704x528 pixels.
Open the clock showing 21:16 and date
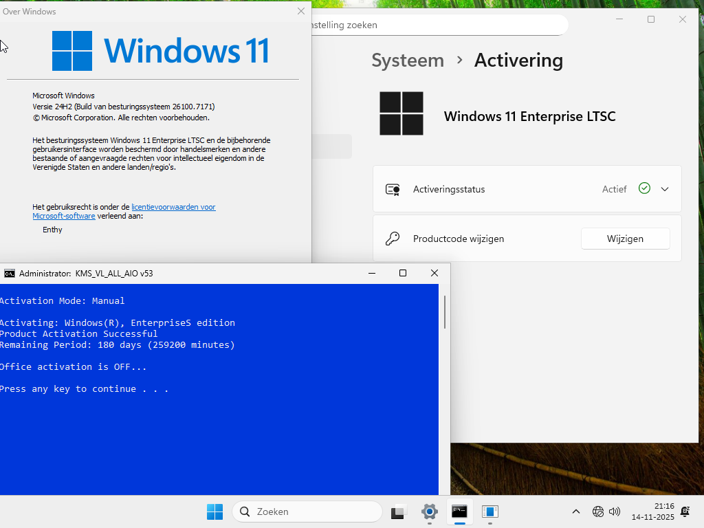pos(653,511)
